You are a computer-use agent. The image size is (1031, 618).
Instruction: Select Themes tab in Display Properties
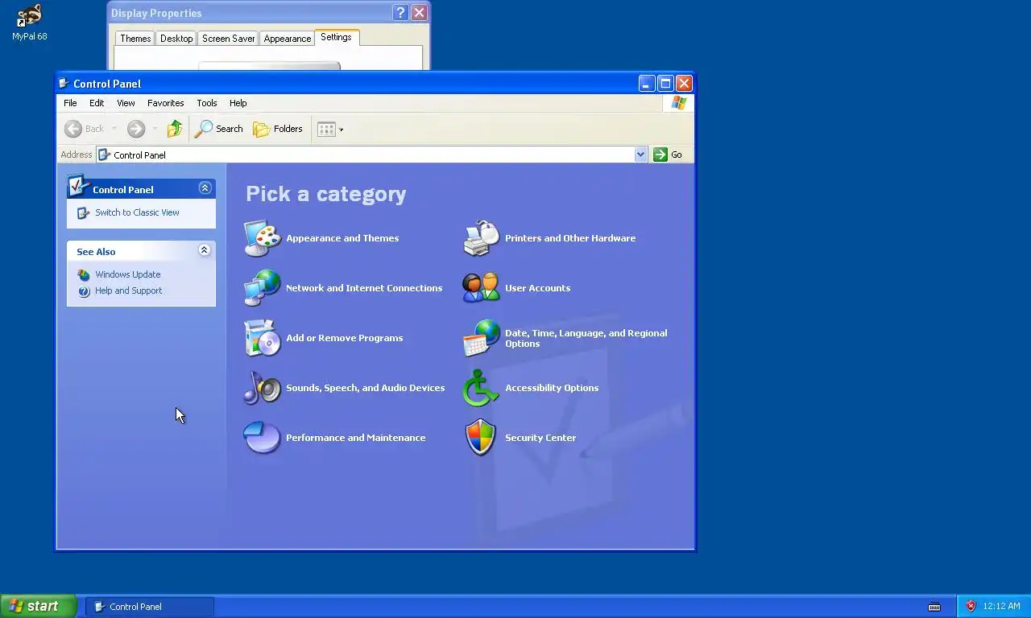[x=135, y=39]
